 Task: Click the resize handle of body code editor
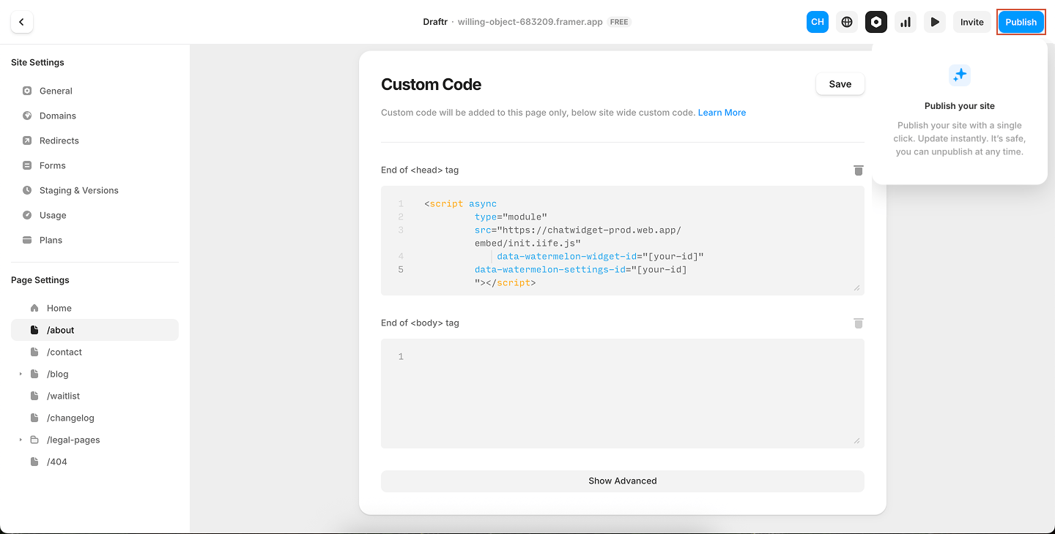point(856,440)
